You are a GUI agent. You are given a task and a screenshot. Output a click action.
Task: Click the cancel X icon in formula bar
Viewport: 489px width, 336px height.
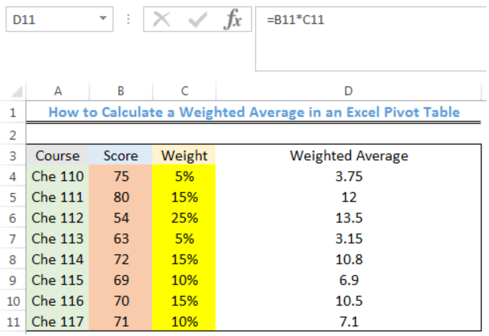(x=162, y=20)
